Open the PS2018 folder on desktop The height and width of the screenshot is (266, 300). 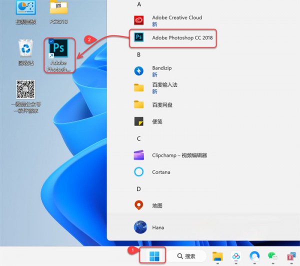58,12
